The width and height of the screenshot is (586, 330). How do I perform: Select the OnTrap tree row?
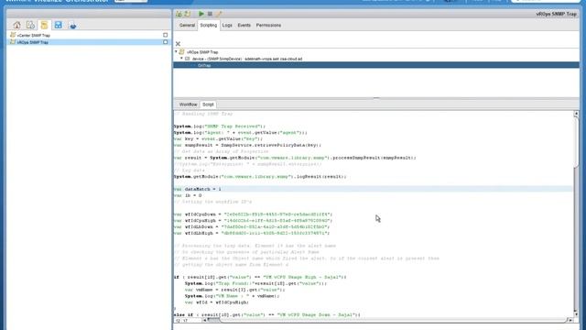pos(376,65)
